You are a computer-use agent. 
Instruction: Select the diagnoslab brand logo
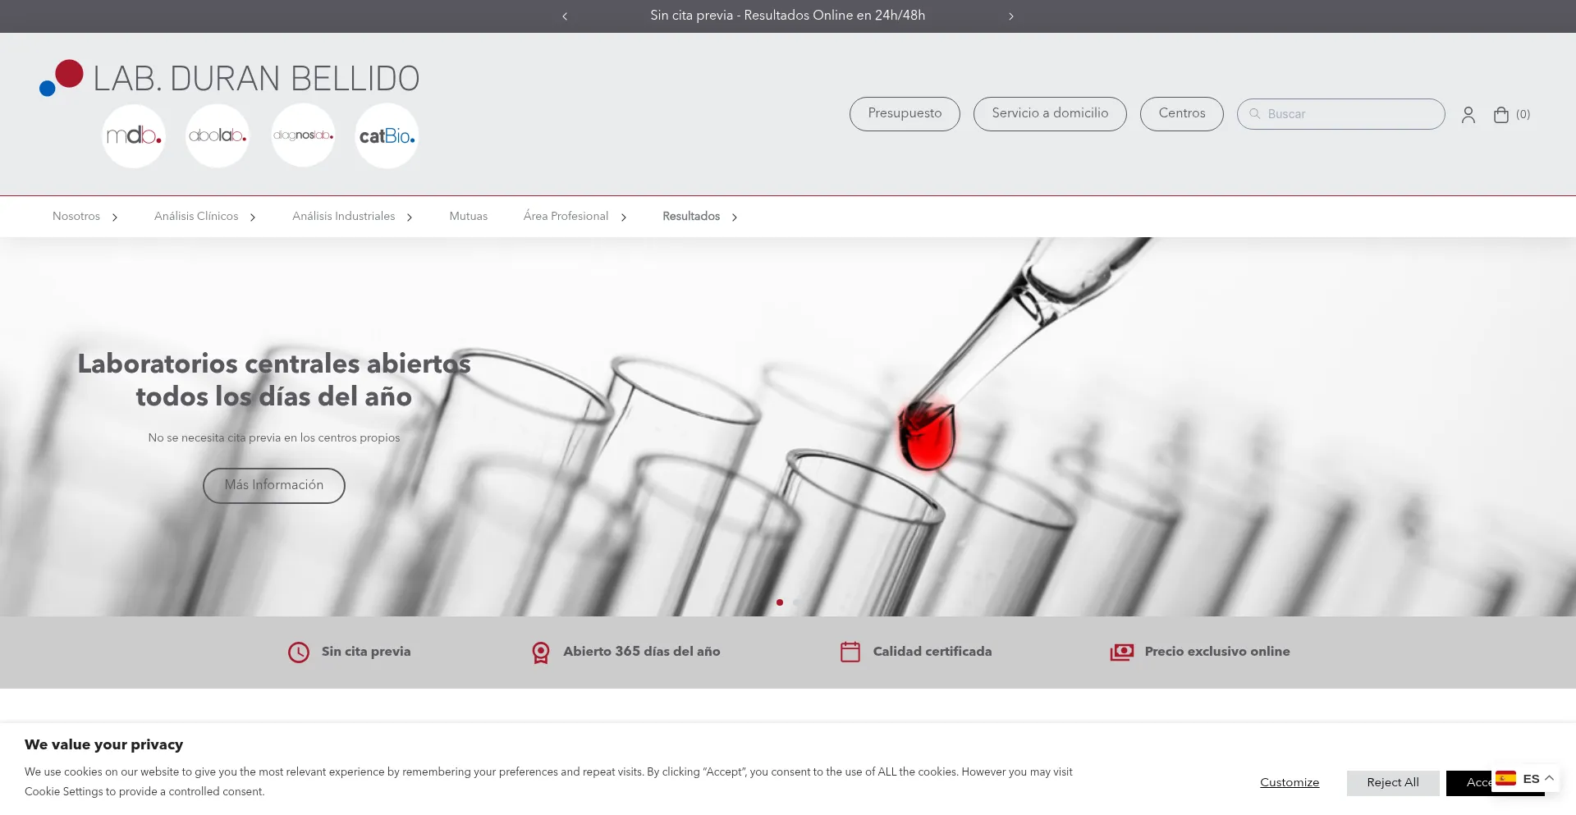pos(303,136)
